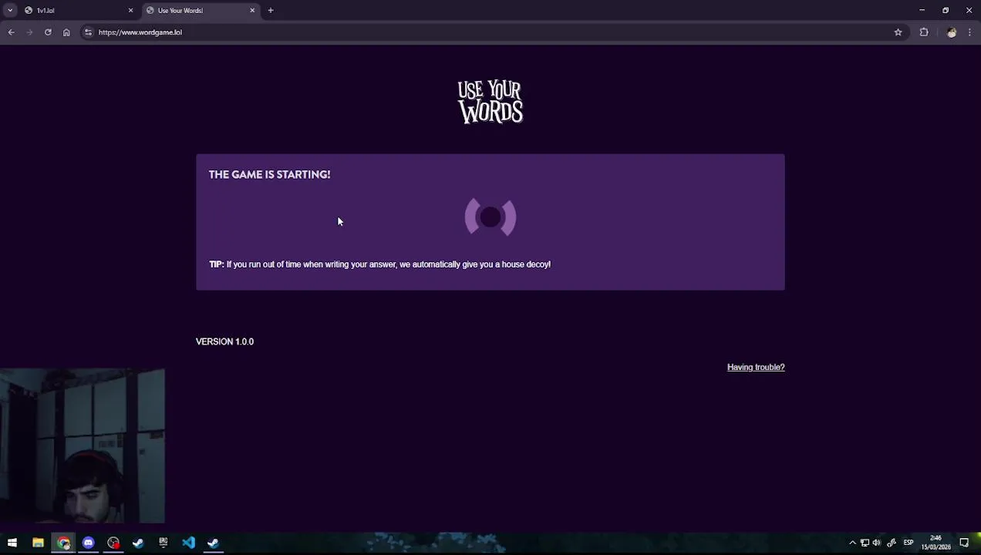Open File Explorer from the taskbar
Viewport: 981px width, 555px height.
[x=38, y=543]
